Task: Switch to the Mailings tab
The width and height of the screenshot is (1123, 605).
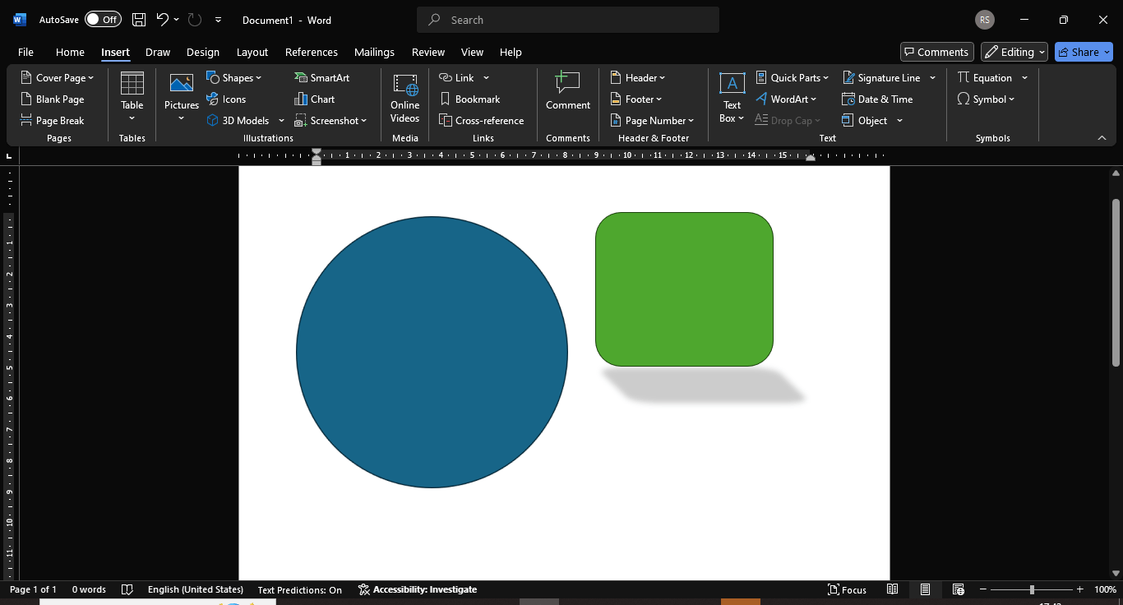Action: (374, 52)
